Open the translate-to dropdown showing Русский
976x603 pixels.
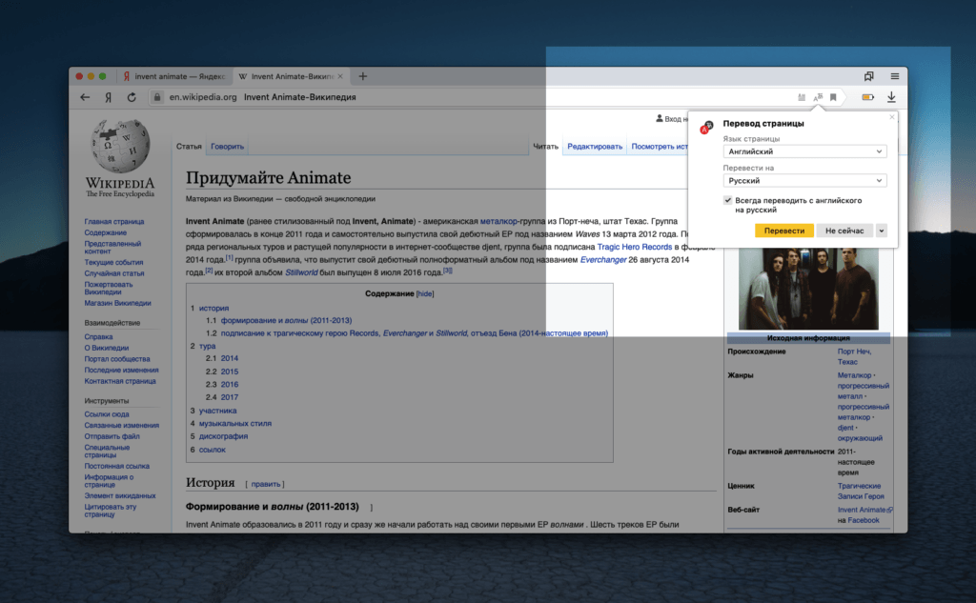[x=804, y=180]
